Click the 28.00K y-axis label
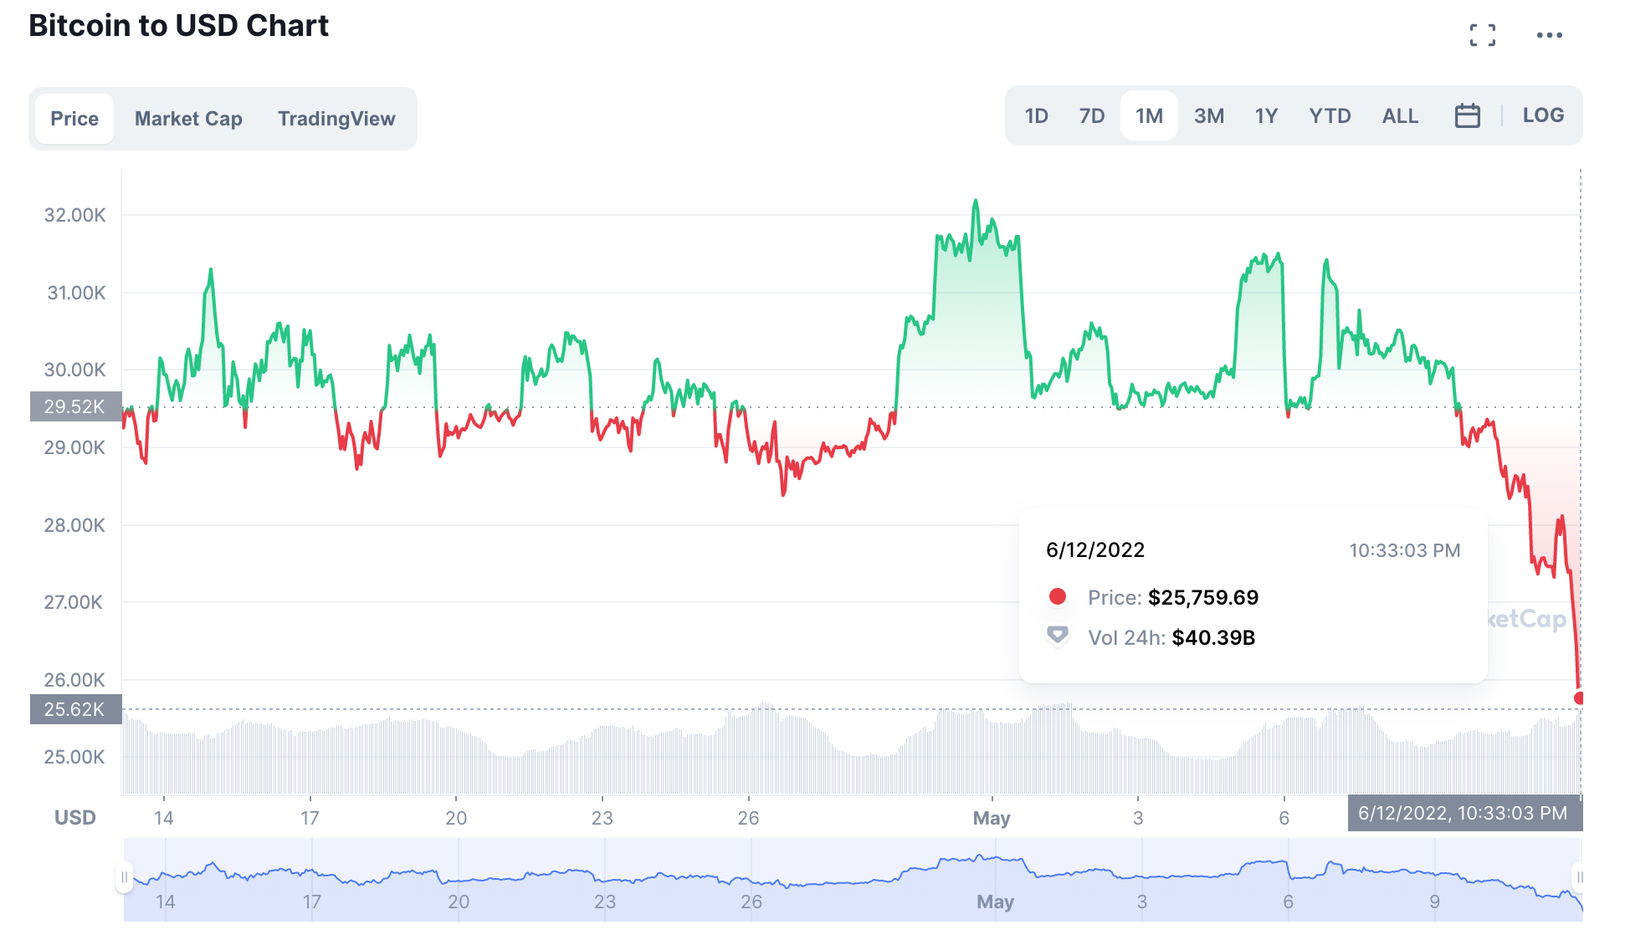 (75, 525)
